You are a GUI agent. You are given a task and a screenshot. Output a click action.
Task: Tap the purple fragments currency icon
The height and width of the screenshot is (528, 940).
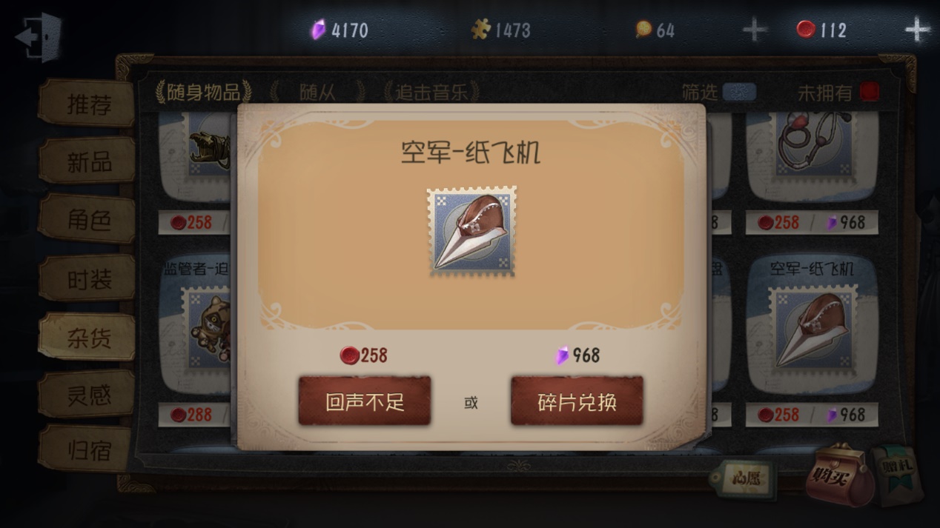tap(318, 30)
